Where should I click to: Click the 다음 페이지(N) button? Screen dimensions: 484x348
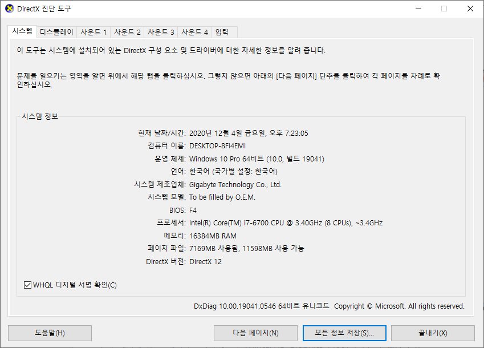pos(255,333)
